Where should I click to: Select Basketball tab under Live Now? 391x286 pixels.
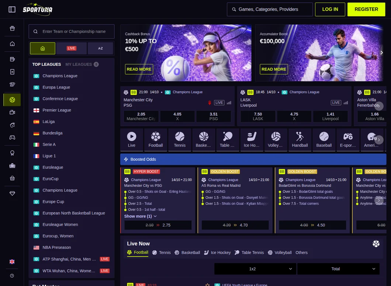point(187,252)
